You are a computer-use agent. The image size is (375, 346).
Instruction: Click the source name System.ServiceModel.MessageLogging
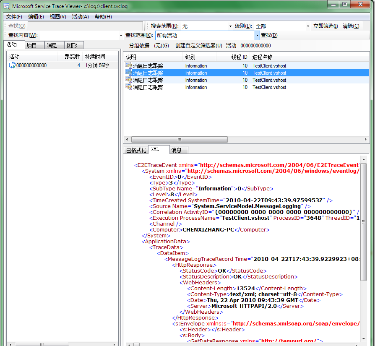point(247,206)
